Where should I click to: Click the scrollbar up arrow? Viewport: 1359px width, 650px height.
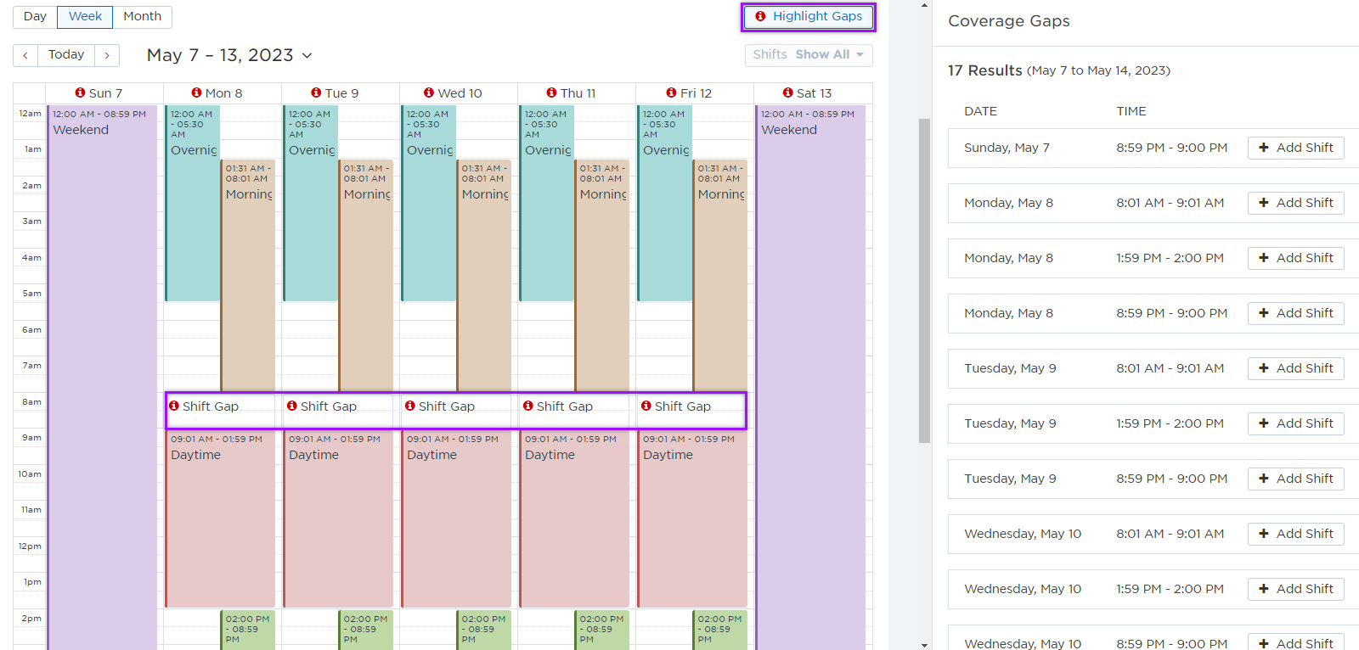tap(924, 5)
